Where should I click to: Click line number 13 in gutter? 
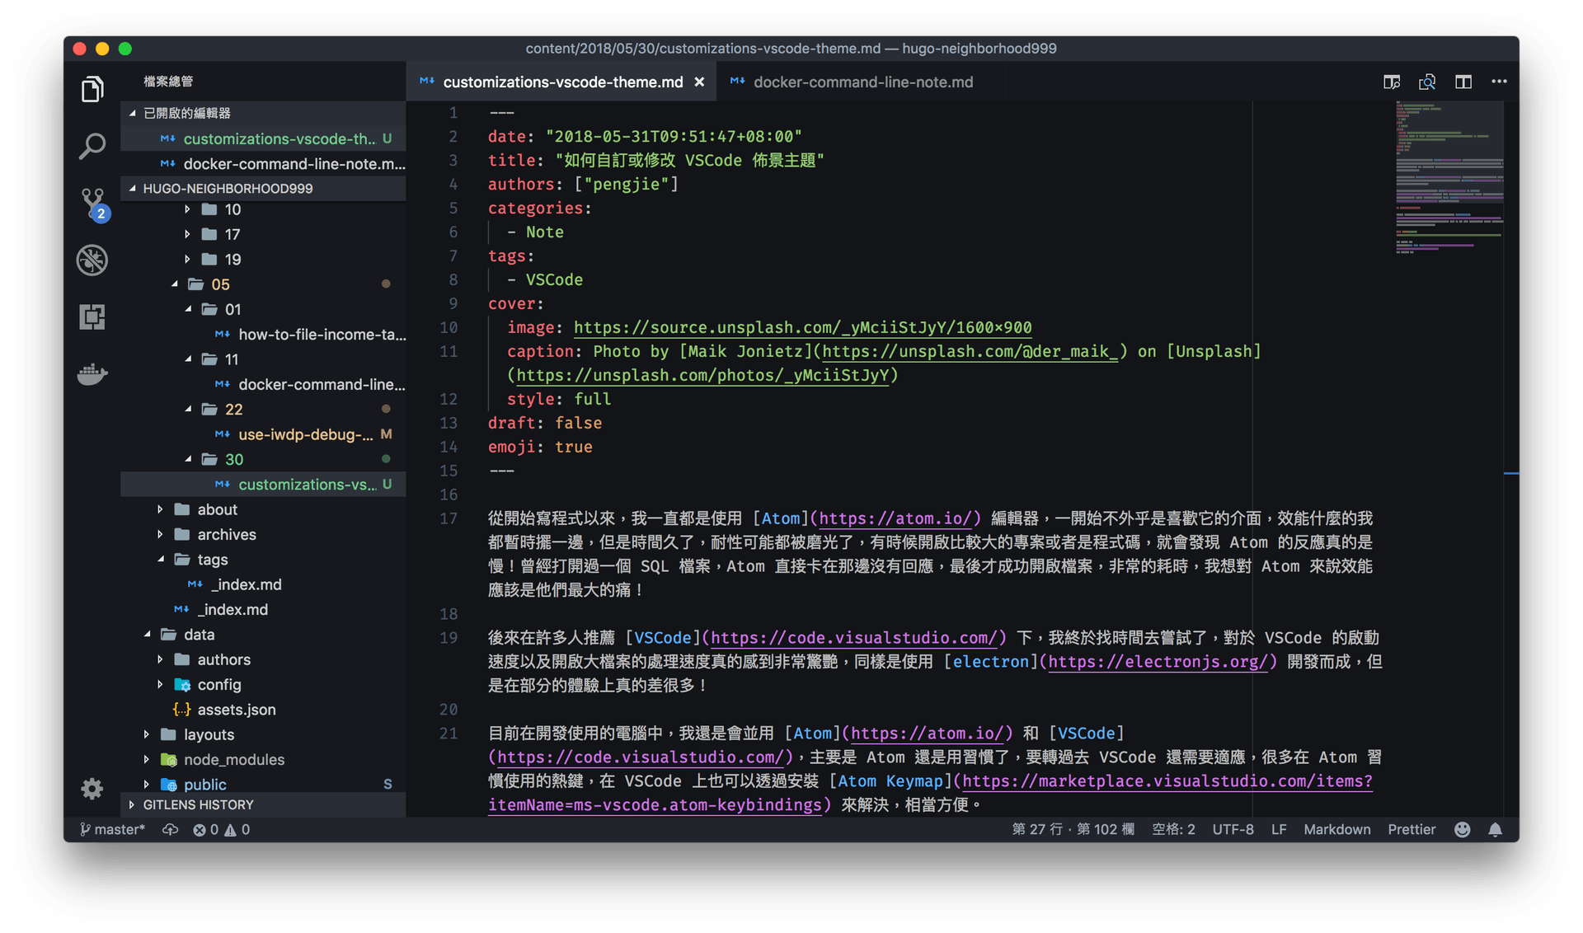(449, 423)
